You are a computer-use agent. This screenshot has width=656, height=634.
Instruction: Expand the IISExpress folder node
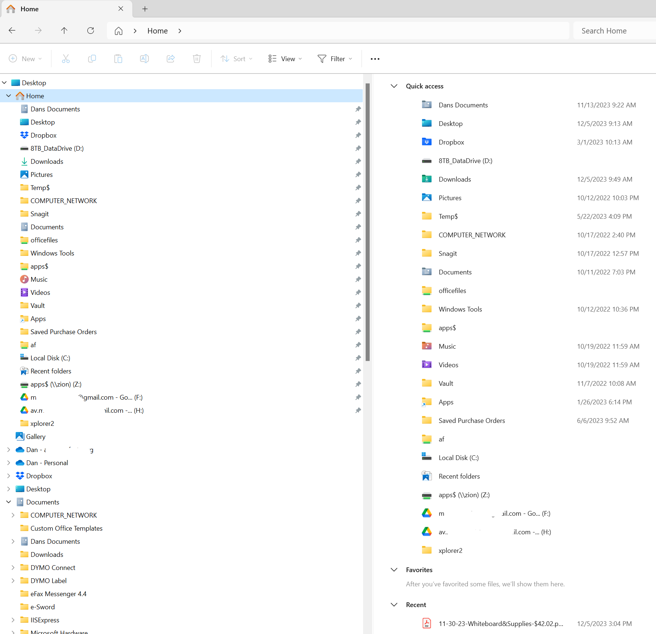(x=13, y=620)
